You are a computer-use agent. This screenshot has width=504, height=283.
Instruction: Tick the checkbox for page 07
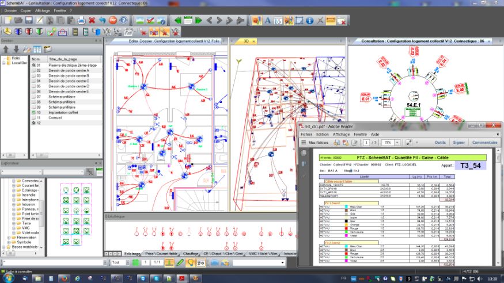[33, 97]
